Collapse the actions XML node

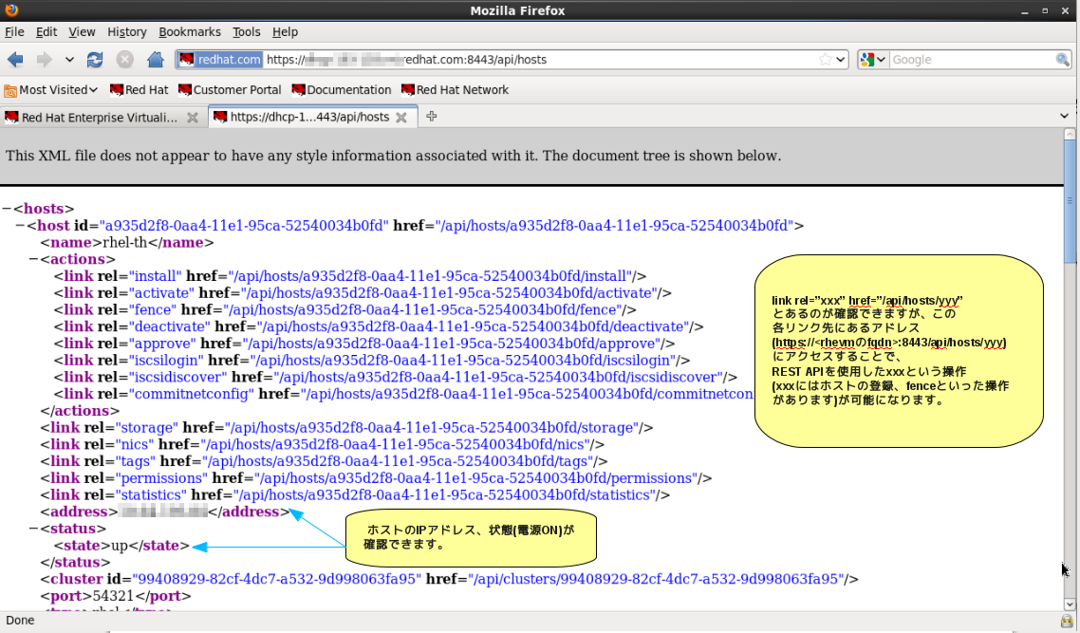pos(33,259)
